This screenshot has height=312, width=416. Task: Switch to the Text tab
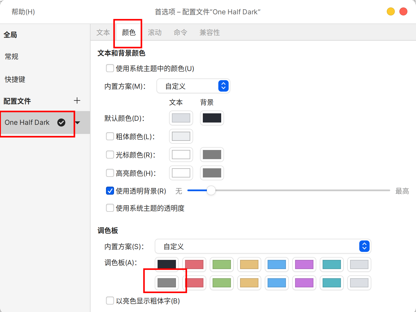click(x=103, y=33)
